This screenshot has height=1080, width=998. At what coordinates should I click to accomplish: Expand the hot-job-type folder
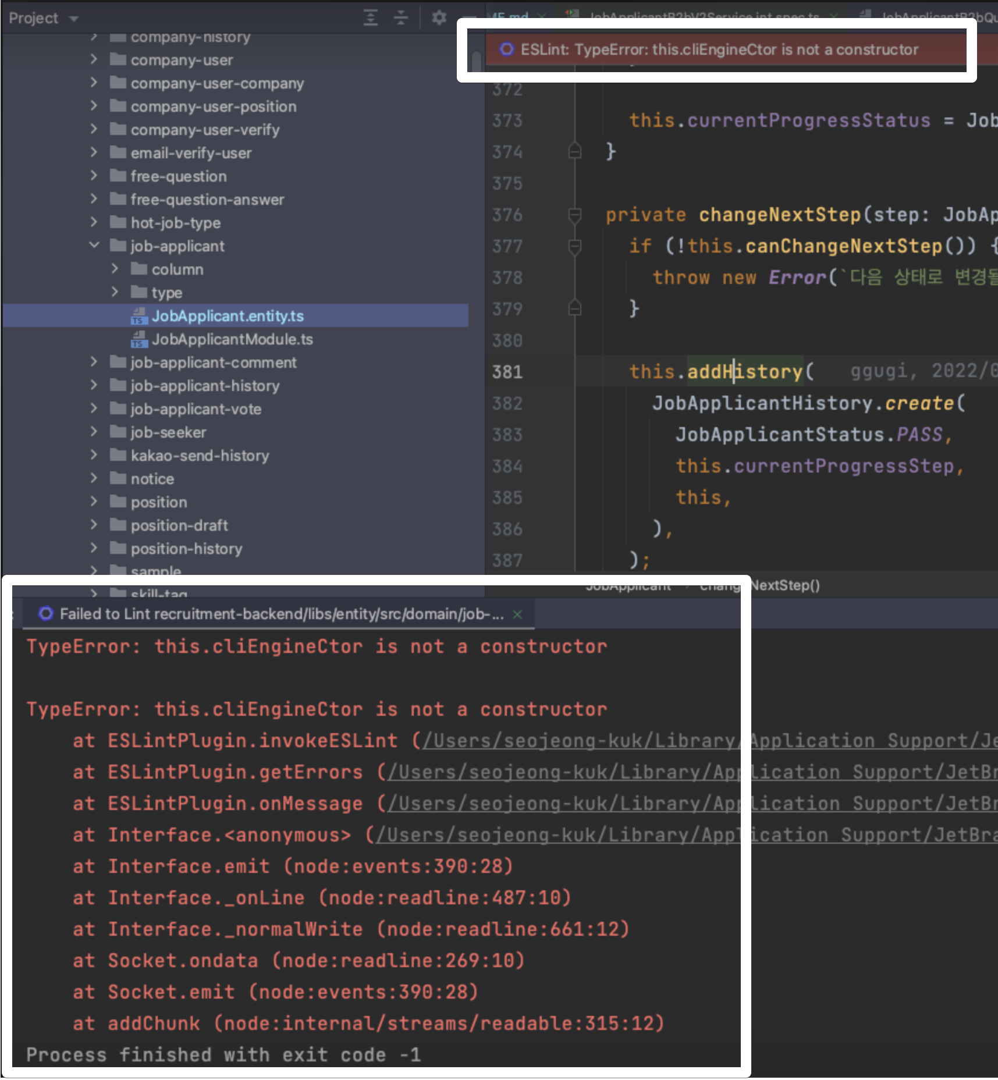(x=94, y=222)
